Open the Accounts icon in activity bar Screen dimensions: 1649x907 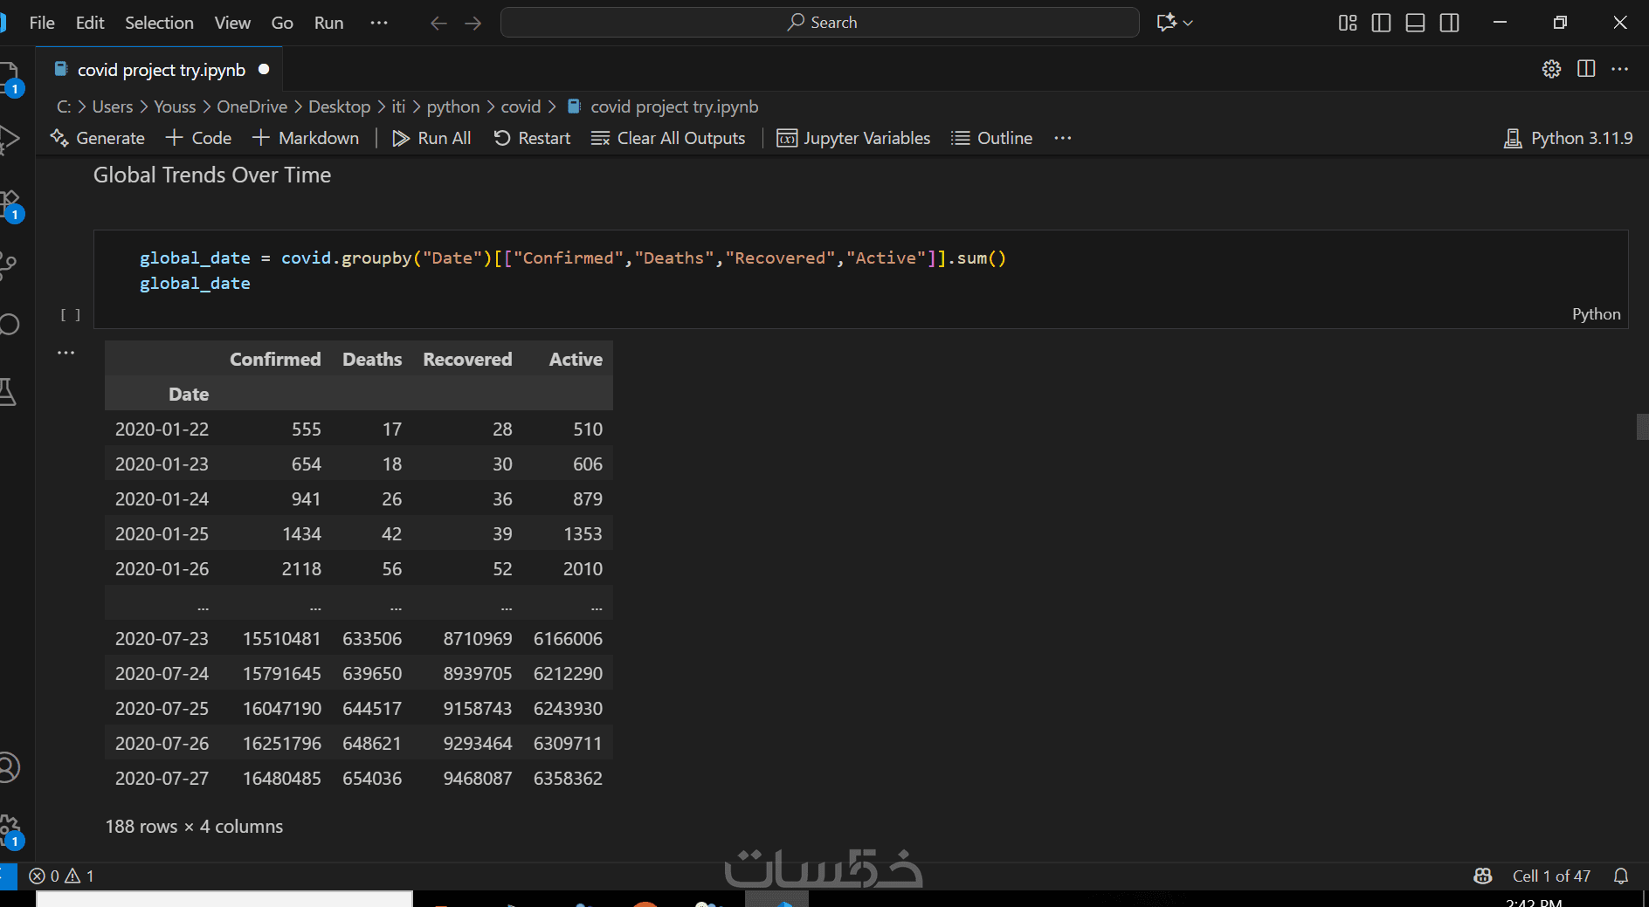(x=10, y=767)
